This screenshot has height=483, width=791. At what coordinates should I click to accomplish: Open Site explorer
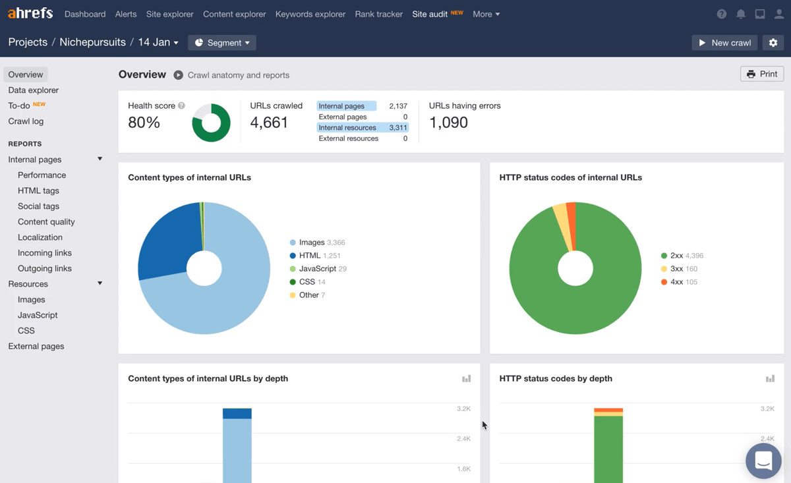pos(170,14)
